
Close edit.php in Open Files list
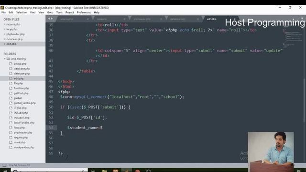pos(4,44)
